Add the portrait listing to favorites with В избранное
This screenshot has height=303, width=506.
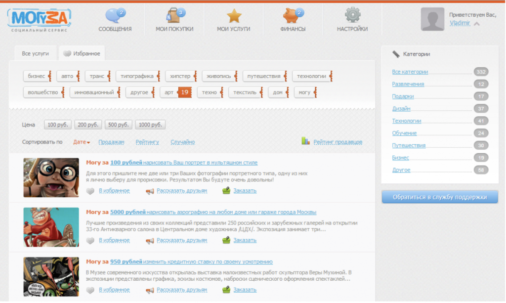114,191
